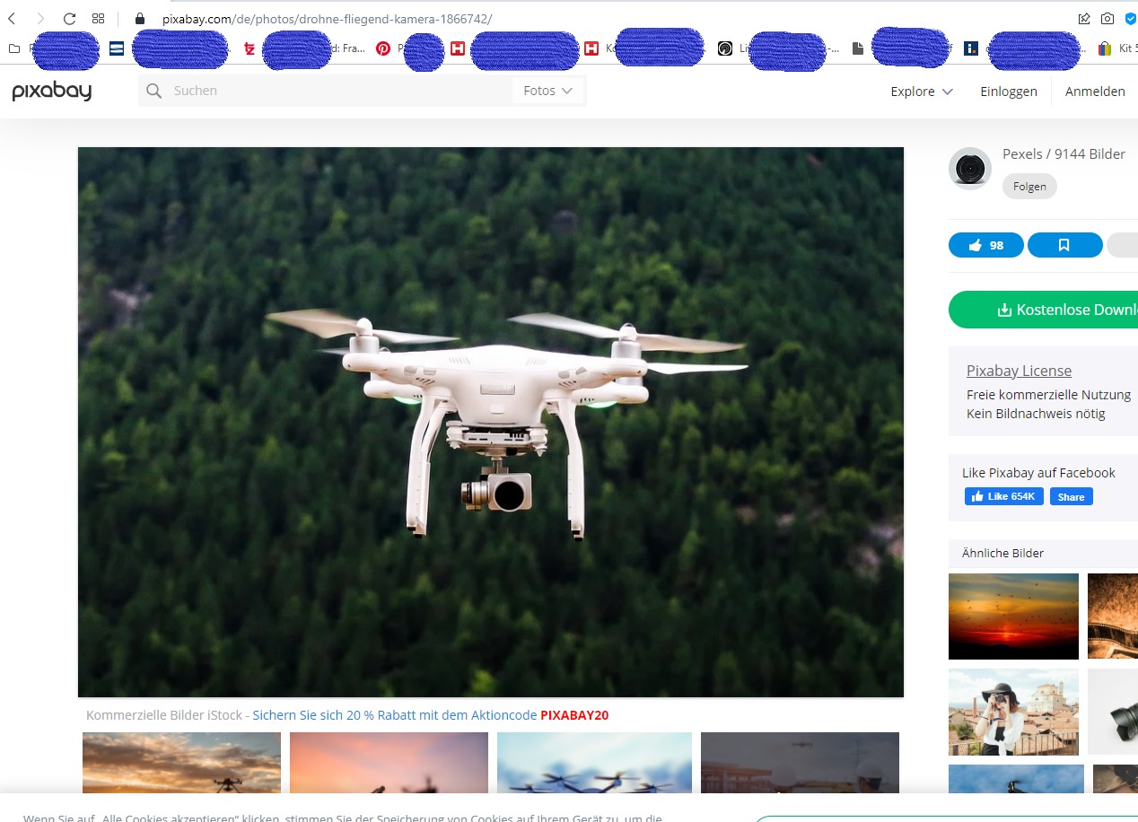Reload the page in the browser

(x=69, y=19)
